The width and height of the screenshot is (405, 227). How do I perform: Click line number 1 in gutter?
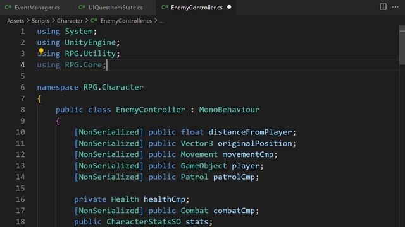pos(23,32)
